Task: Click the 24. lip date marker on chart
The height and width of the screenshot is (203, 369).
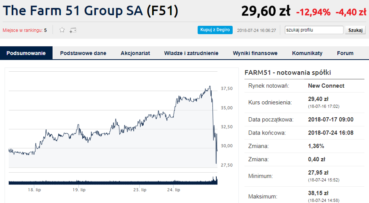Action: [x=173, y=190]
